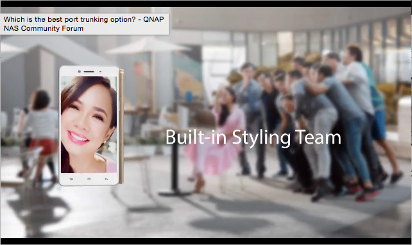Click the phone's front camera lens
Screen dimensions: 412x245
[x=79, y=71]
